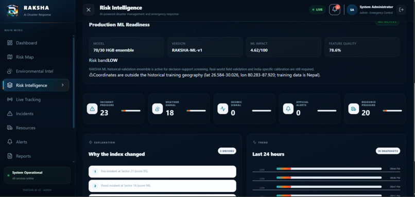The width and height of the screenshot is (415, 197).
Task: Click the Seismic Signal progress bar
Action: click(x=262, y=111)
